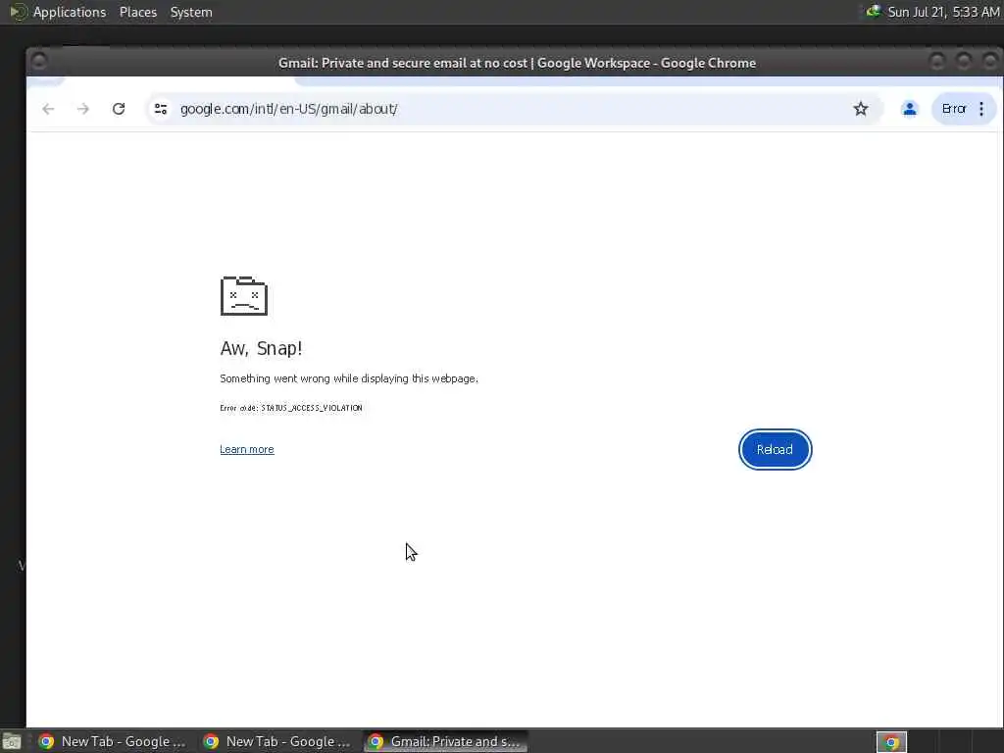The image size is (1004, 753).
Task: Open site information icon in address bar
Action: 161,109
